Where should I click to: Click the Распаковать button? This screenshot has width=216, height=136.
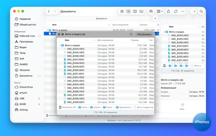144,34
